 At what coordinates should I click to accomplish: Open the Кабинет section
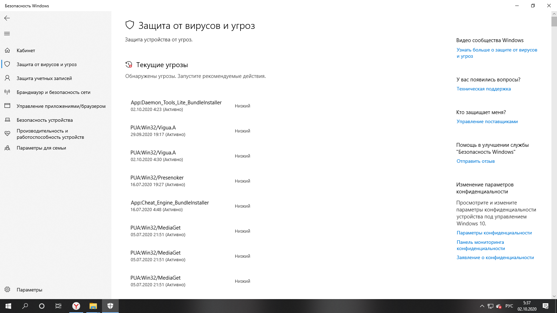click(56, 50)
